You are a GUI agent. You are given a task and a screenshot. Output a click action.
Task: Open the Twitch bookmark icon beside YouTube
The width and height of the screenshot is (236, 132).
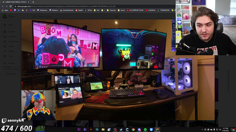pos(15,10)
